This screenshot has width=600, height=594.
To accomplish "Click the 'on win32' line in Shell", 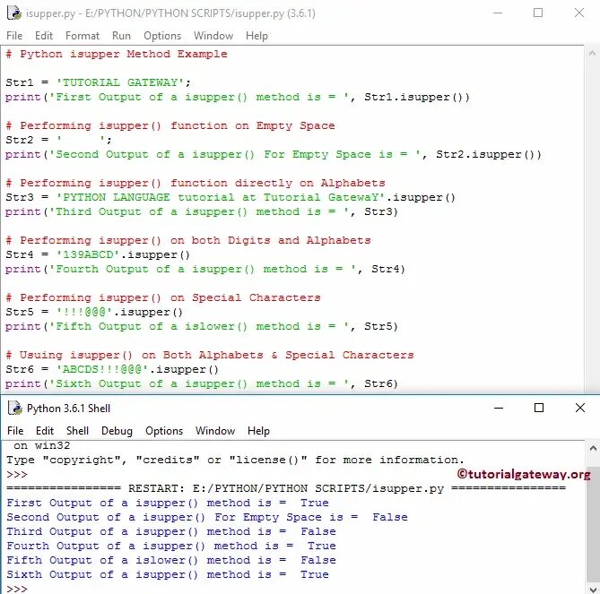I will [x=42, y=445].
